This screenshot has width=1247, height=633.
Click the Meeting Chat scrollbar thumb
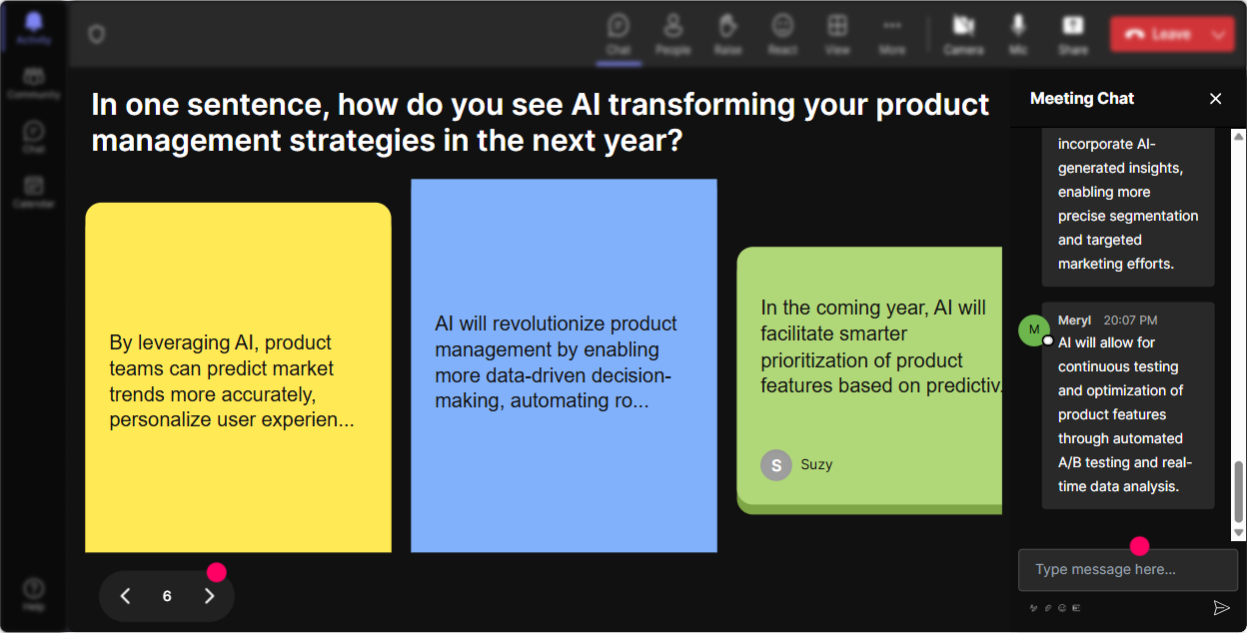[1239, 492]
